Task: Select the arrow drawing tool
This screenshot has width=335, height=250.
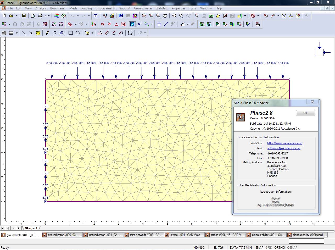Action: tap(31, 33)
